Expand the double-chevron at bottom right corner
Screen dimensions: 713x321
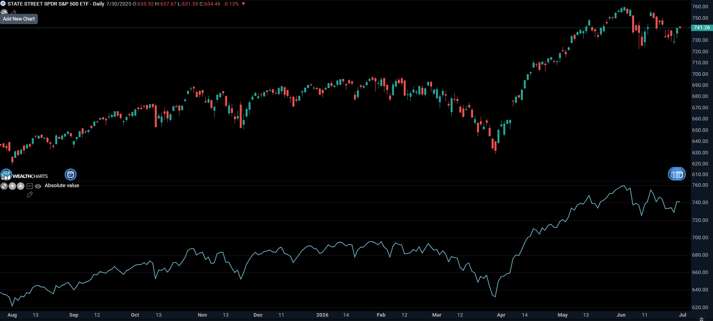701,319
